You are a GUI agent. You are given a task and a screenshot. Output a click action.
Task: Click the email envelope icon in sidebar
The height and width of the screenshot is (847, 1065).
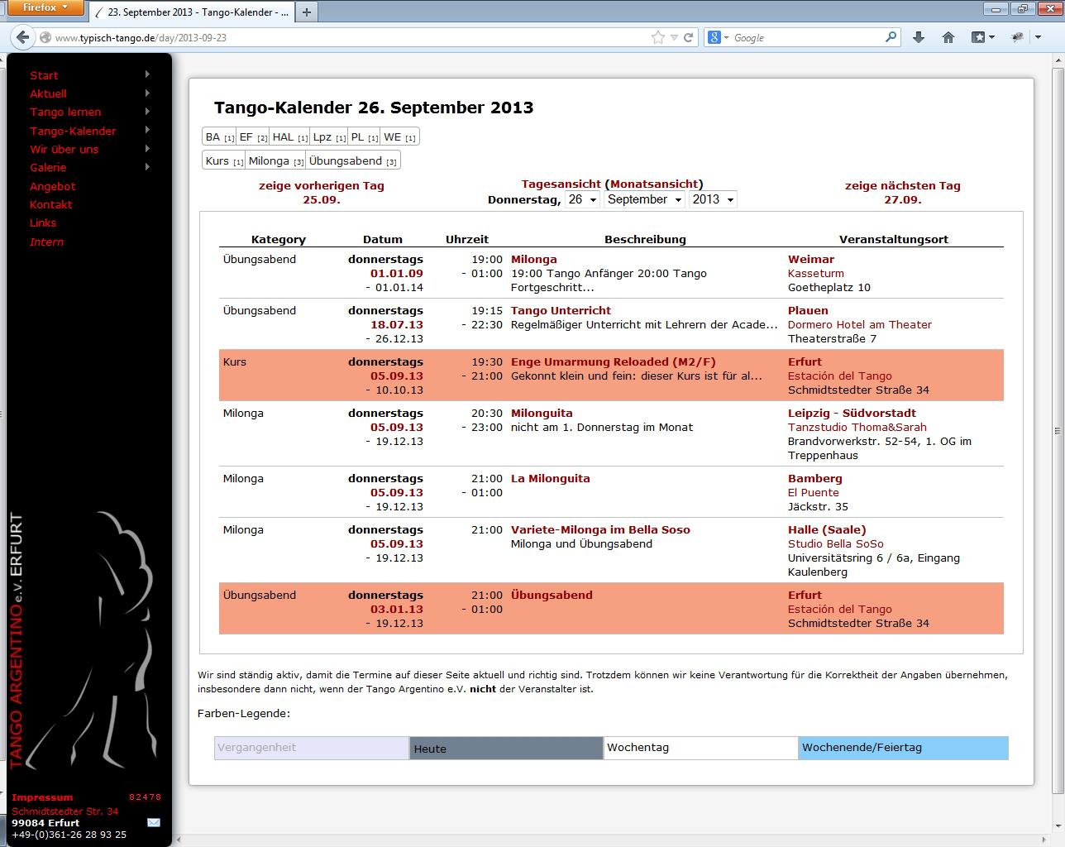[154, 822]
